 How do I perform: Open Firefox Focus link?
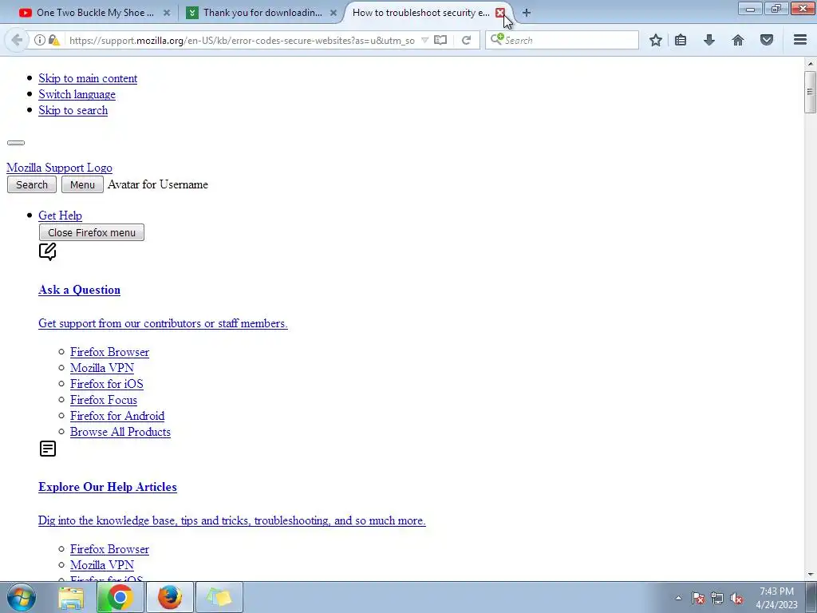click(104, 400)
